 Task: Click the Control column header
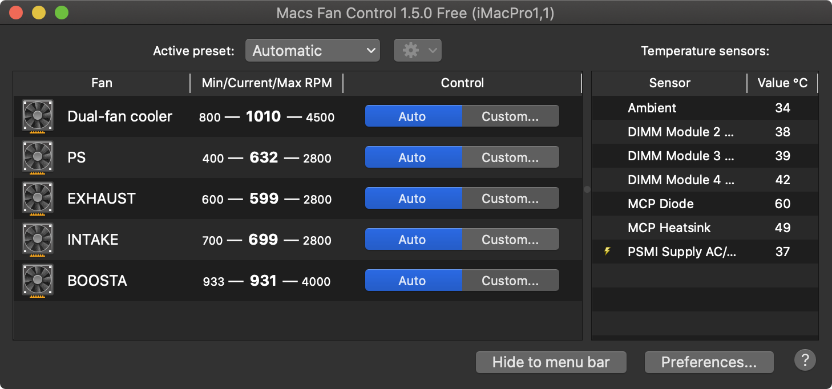point(462,83)
